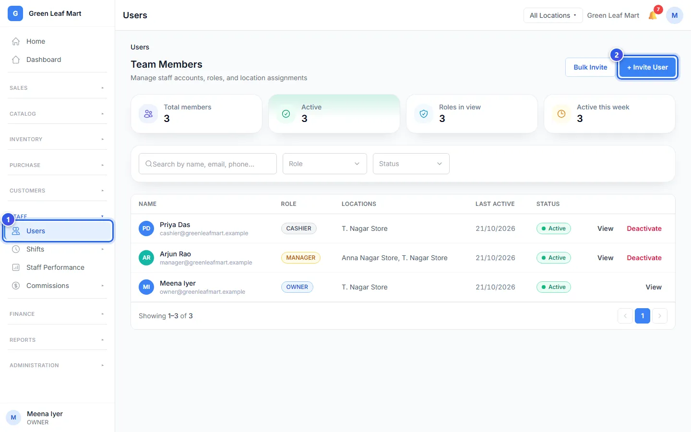The height and width of the screenshot is (432, 691).
Task: Deactivate Priya Das account
Action: (644, 228)
